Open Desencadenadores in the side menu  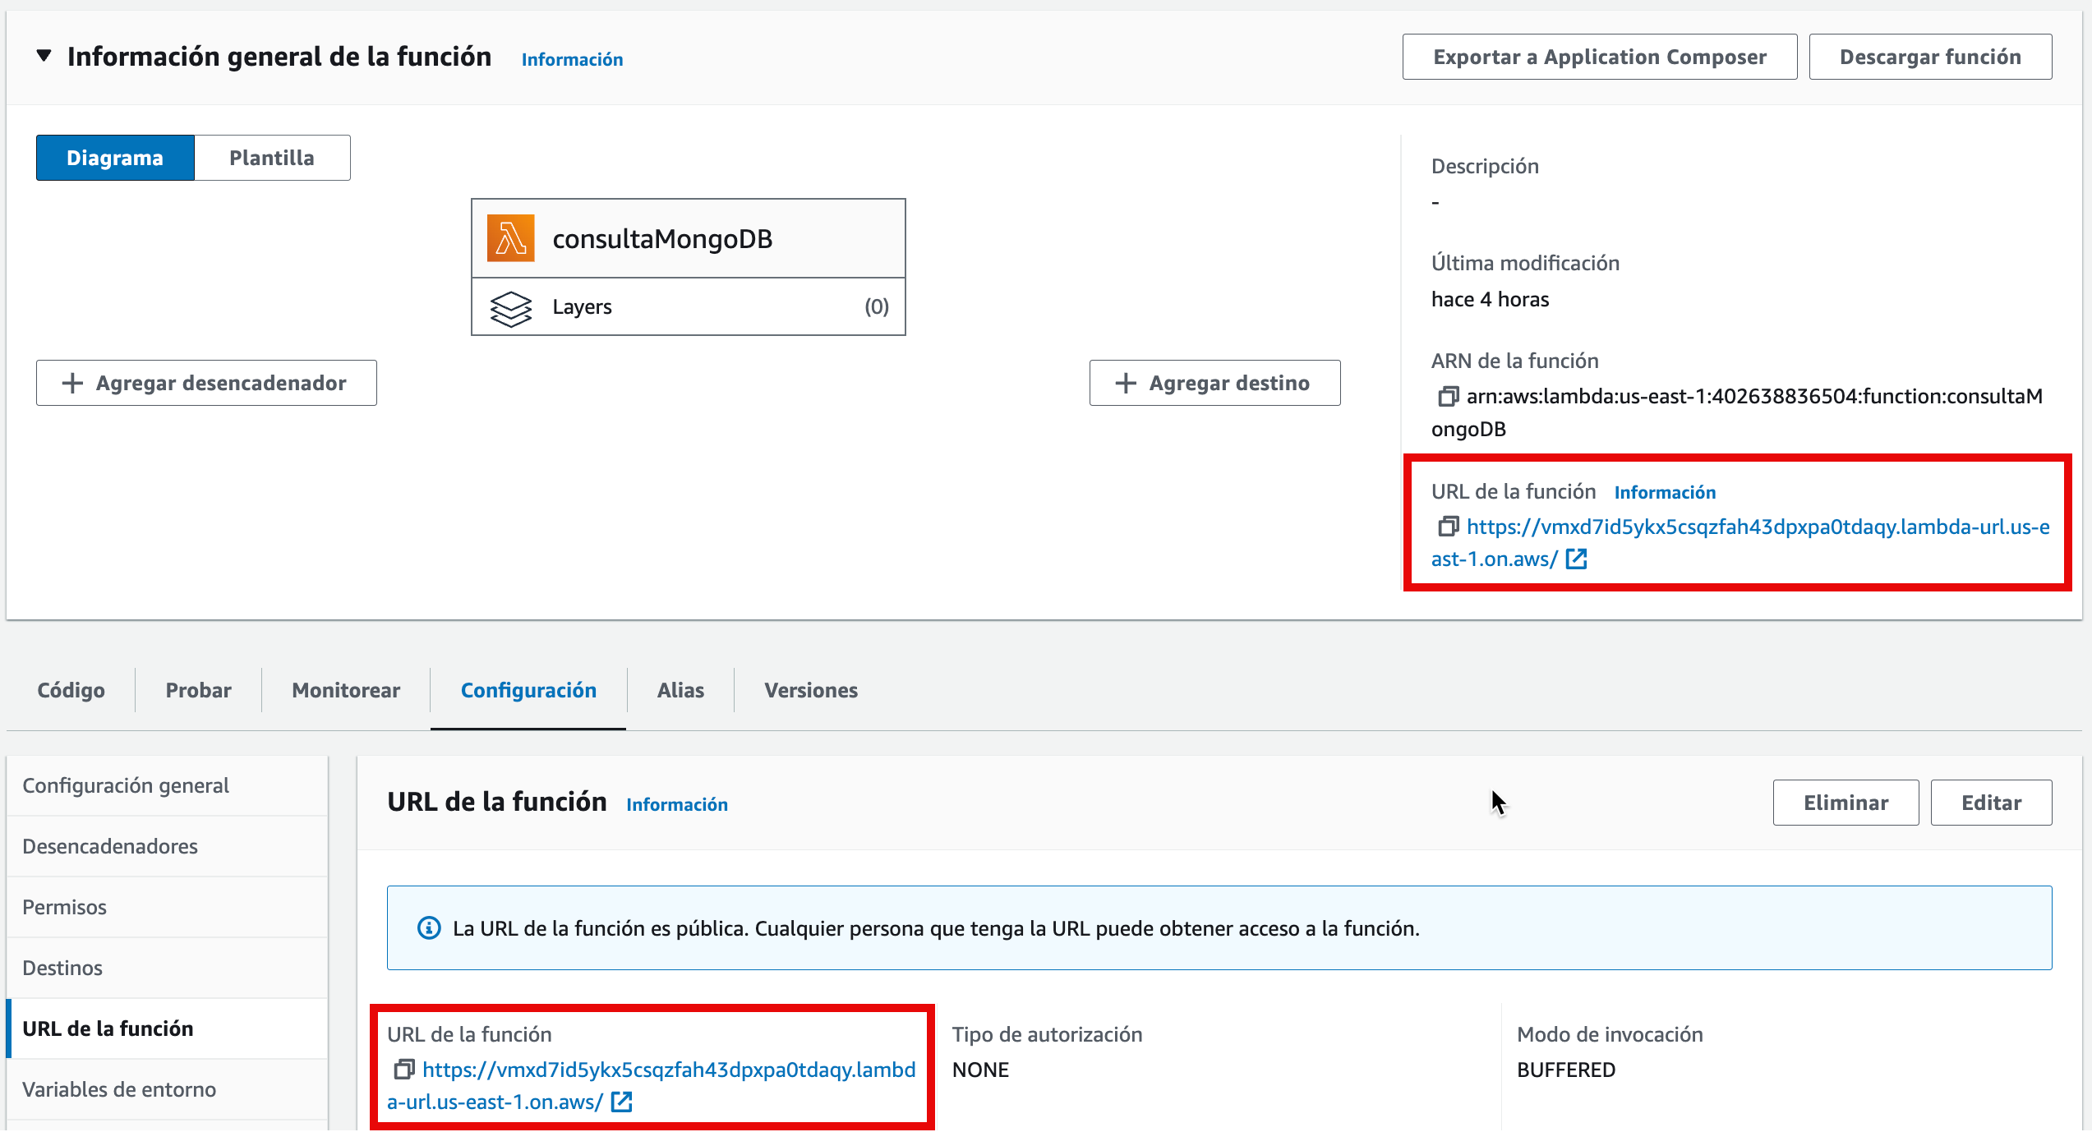[x=168, y=846]
